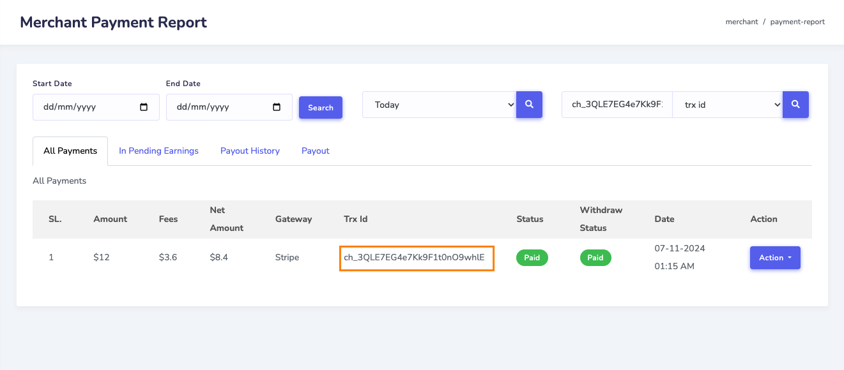The image size is (844, 370).
Task: Switch to the In Pending Earnings tab
Action: [158, 151]
